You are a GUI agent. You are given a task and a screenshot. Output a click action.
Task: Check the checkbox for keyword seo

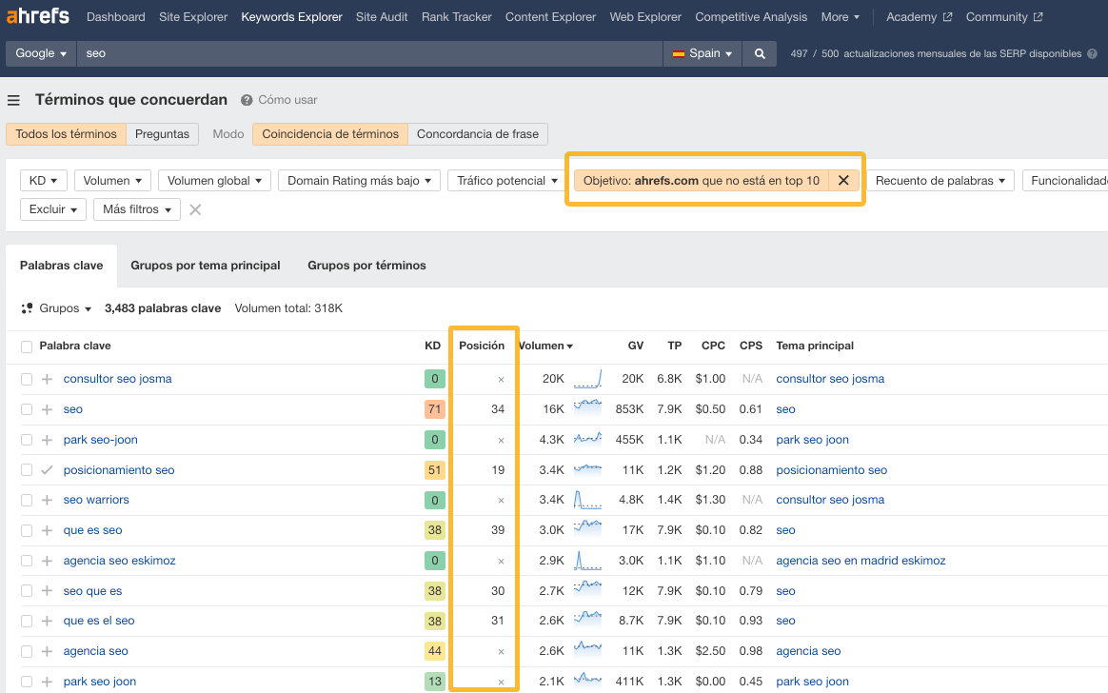tap(26, 408)
